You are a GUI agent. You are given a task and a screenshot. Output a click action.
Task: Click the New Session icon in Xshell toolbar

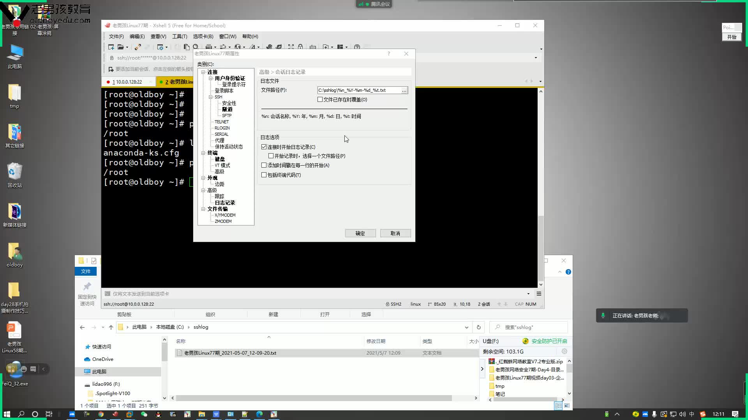(x=111, y=47)
